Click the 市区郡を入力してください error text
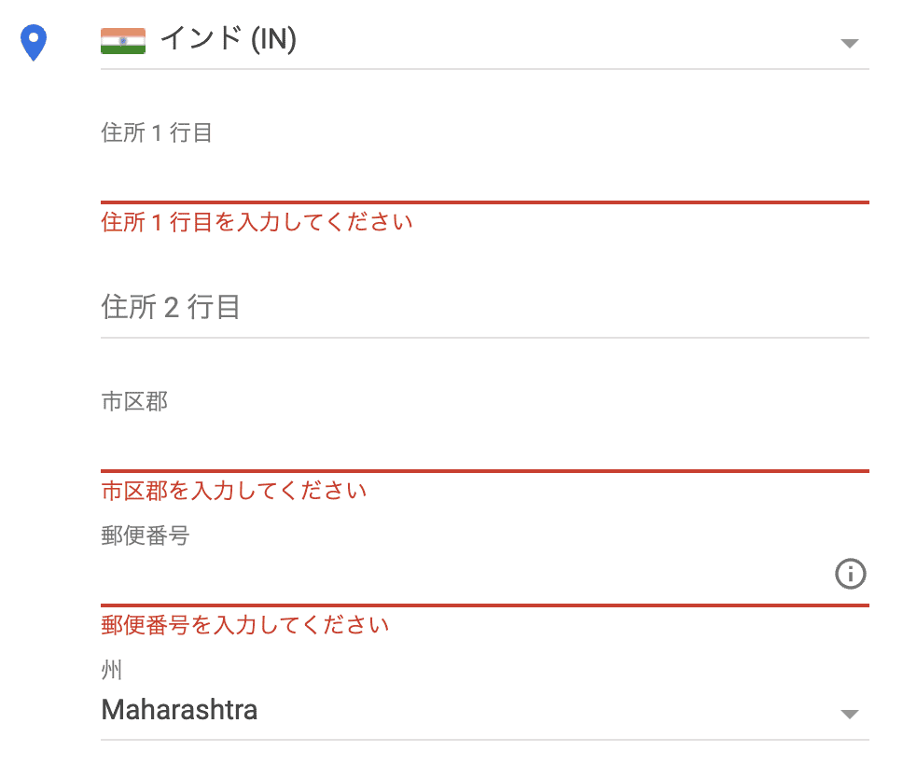 click(234, 491)
